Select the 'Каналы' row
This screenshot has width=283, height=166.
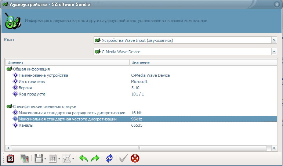click(x=26, y=125)
